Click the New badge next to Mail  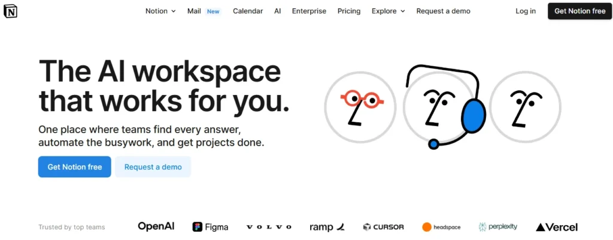pos(213,11)
